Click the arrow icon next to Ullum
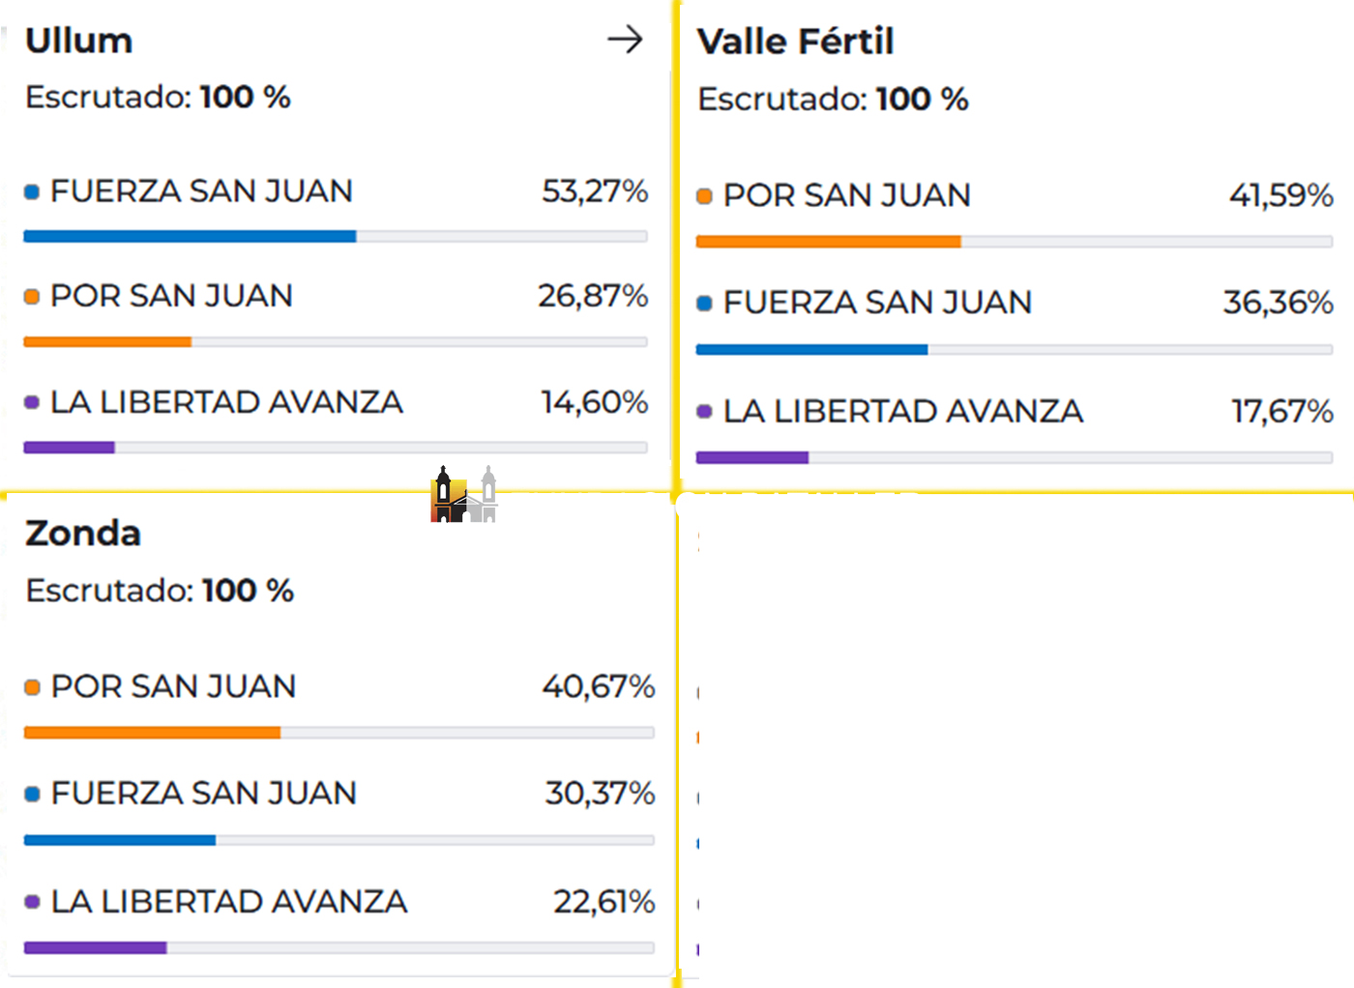1354x988 pixels. pos(625,40)
